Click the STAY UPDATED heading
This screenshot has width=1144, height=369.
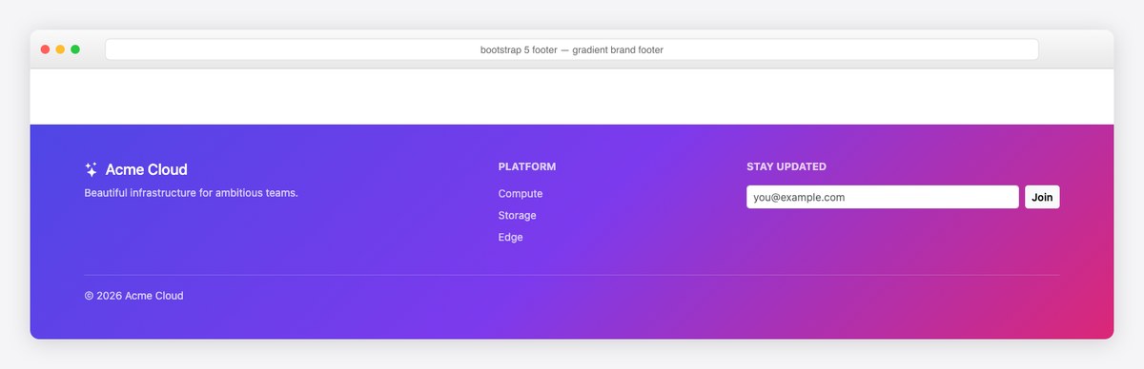[786, 166]
